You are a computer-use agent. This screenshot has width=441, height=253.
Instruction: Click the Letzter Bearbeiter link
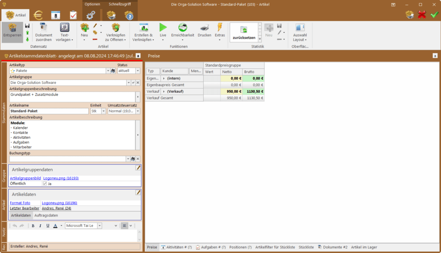pos(25,208)
